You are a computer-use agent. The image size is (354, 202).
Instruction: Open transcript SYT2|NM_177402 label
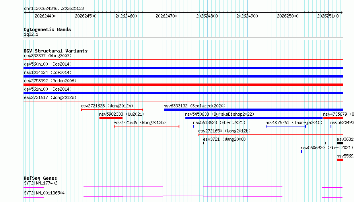pos(41,183)
